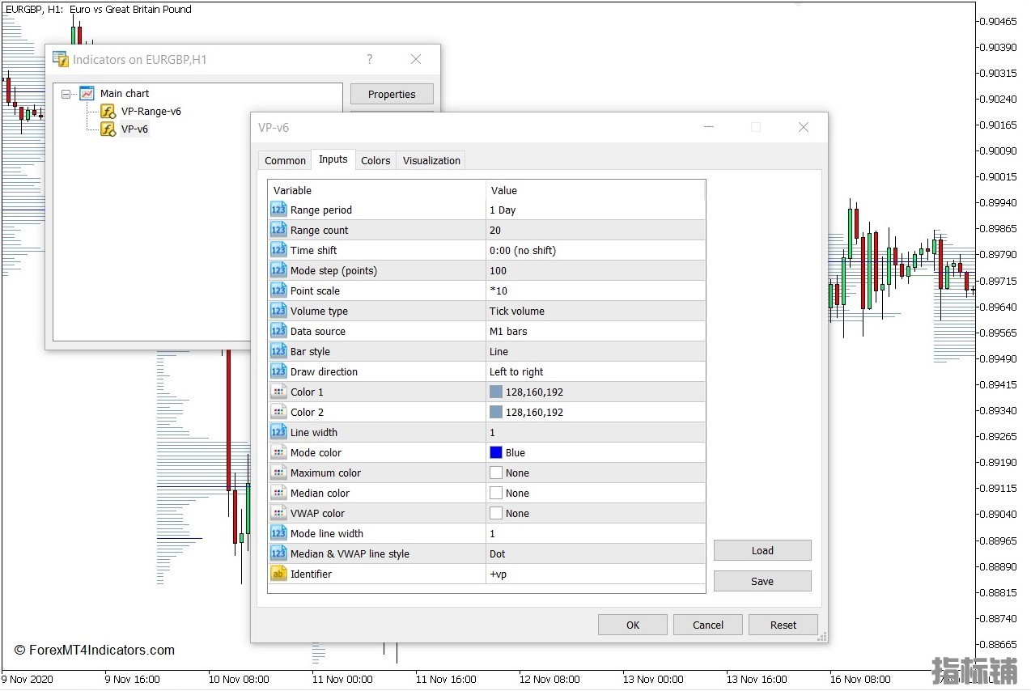Close the Indicators on EURGBP,H1 window
1031x691 pixels.
(x=416, y=59)
